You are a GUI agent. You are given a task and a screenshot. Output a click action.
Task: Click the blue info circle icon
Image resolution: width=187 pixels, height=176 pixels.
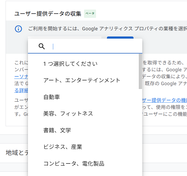18,29
